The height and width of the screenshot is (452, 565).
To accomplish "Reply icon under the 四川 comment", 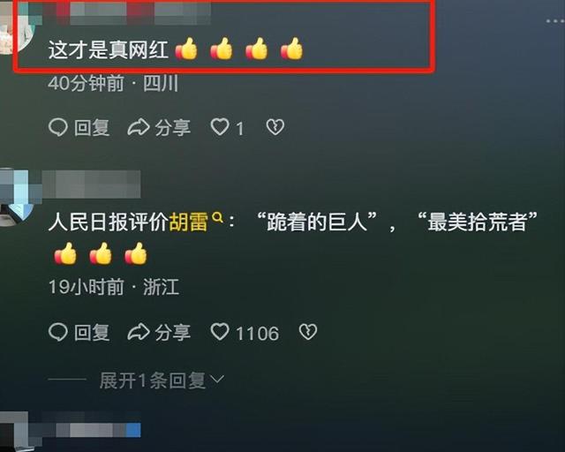I will [x=58, y=128].
